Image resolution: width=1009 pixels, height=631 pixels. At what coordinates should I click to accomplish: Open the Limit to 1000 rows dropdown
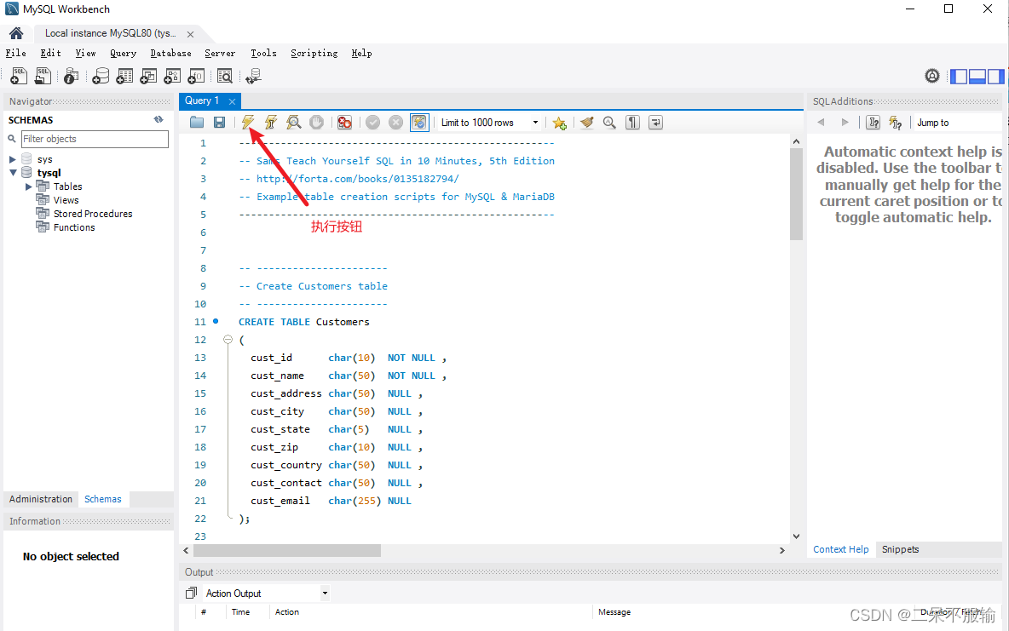pos(534,122)
